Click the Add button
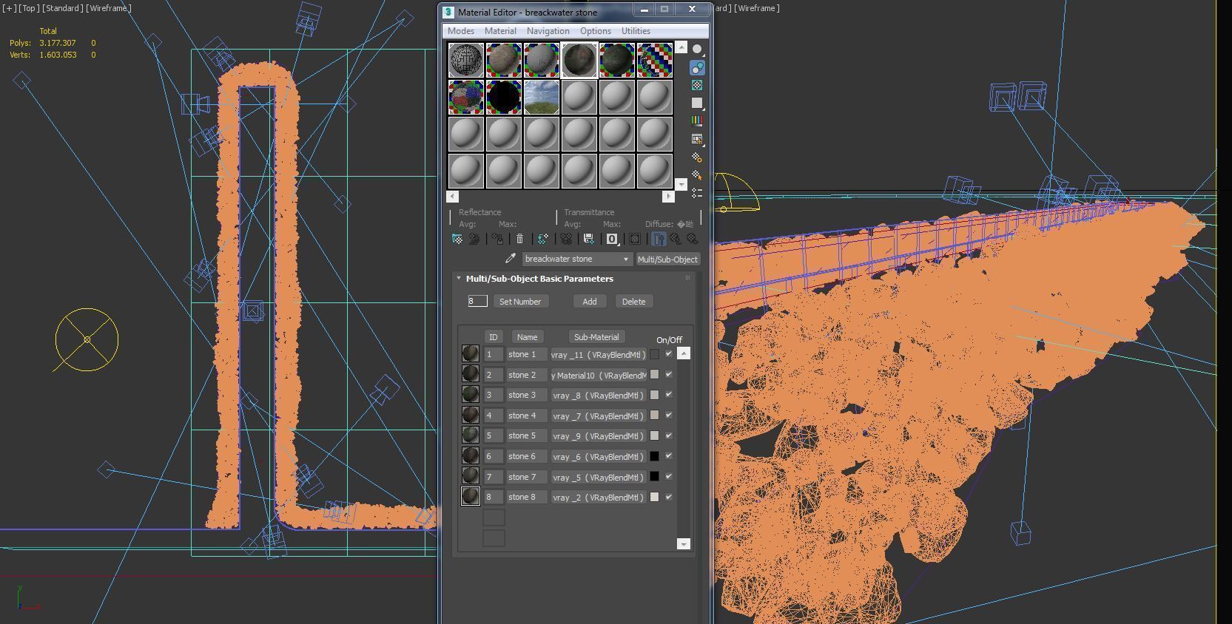The image size is (1232, 624). pyautogui.click(x=590, y=302)
